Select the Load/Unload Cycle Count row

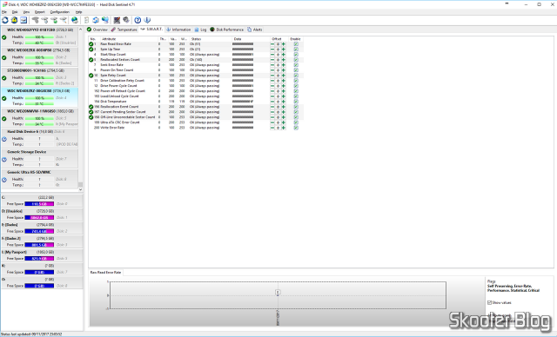pos(195,96)
